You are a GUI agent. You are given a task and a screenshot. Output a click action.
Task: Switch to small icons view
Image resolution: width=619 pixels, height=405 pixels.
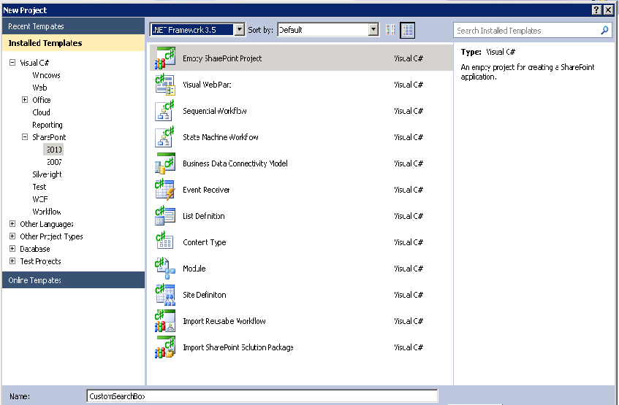pyautogui.click(x=390, y=30)
